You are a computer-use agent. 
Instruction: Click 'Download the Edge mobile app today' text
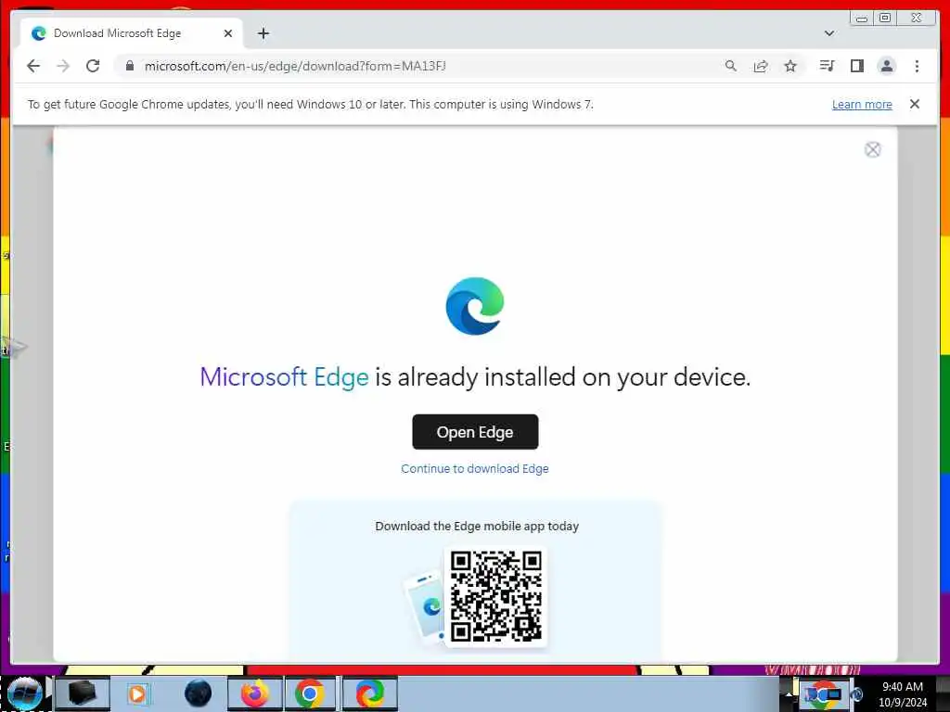click(x=477, y=527)
